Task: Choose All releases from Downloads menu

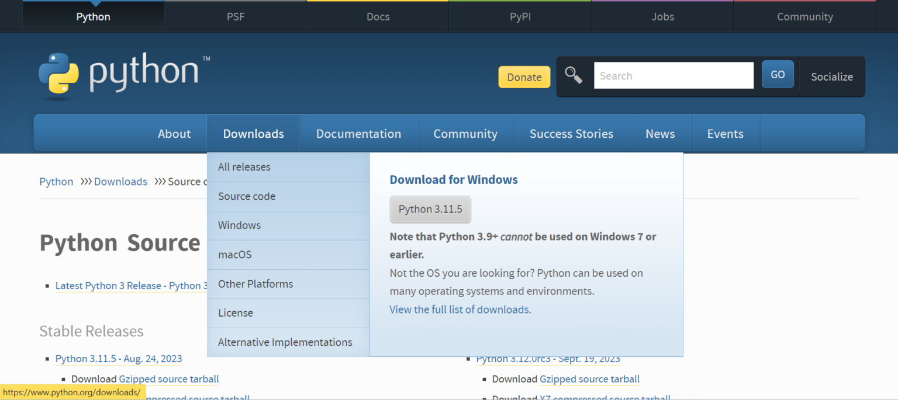Action: (244, 167)
